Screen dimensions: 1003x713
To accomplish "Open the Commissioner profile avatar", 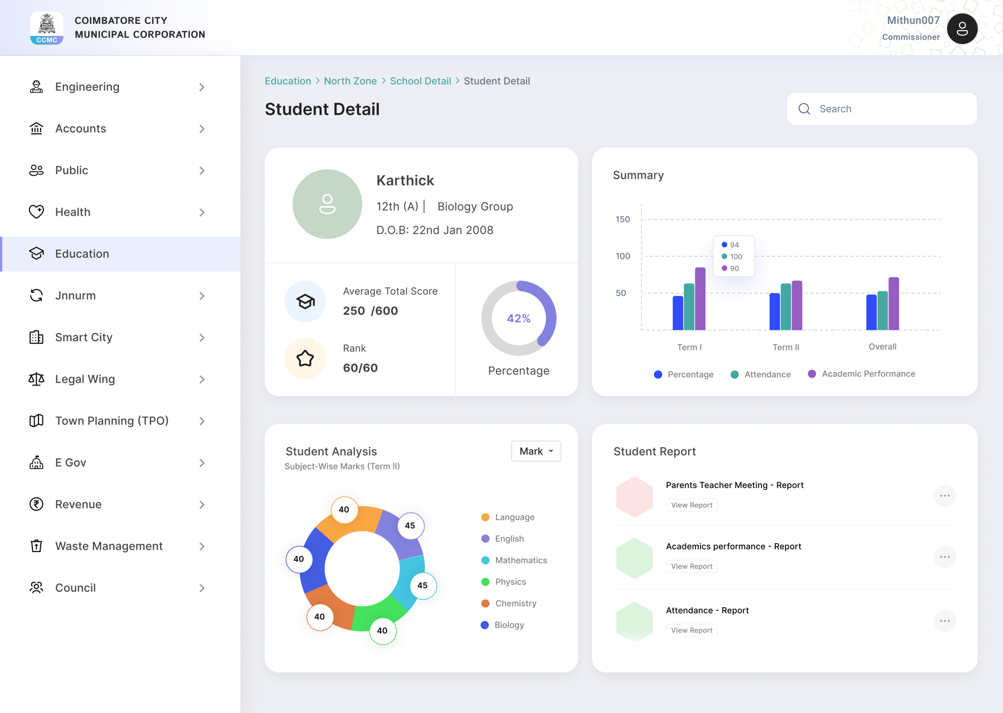I will tap(962, 28).
